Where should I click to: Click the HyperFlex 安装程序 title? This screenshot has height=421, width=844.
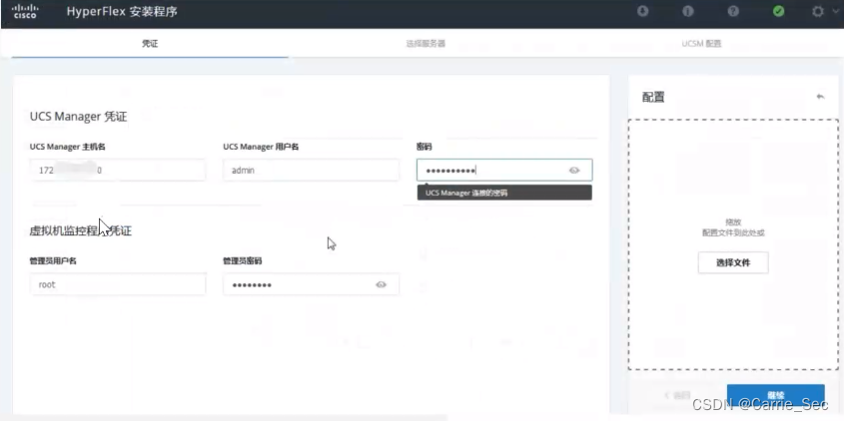[122, 11]
